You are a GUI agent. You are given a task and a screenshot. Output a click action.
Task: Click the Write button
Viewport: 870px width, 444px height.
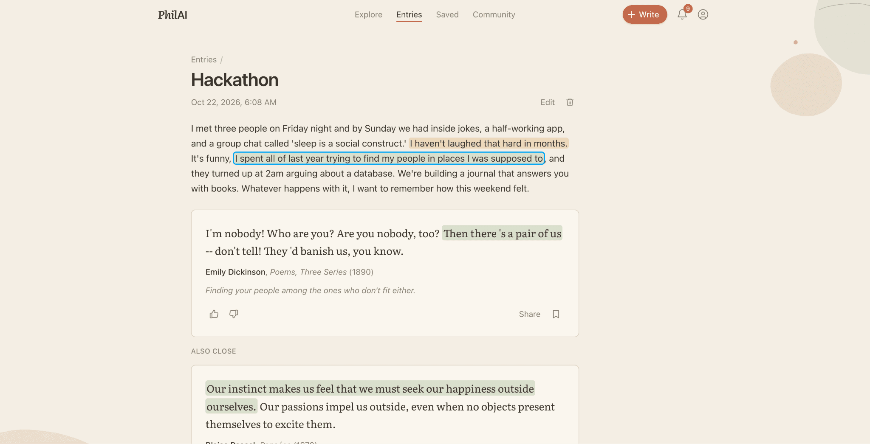click(644, 14)
